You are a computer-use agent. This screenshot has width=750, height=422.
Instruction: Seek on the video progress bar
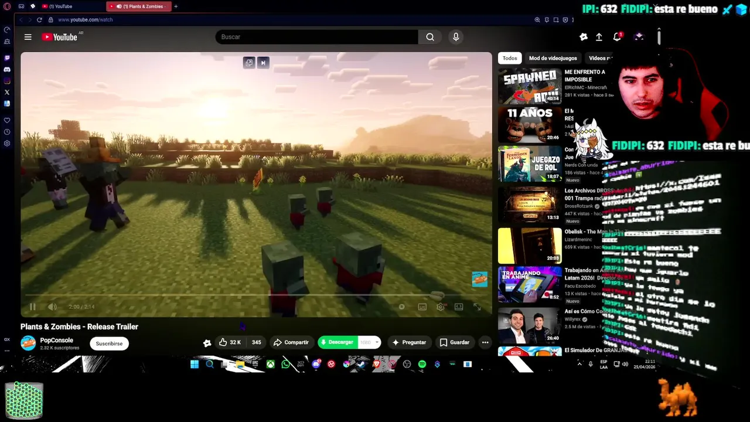tap(256, 295)
